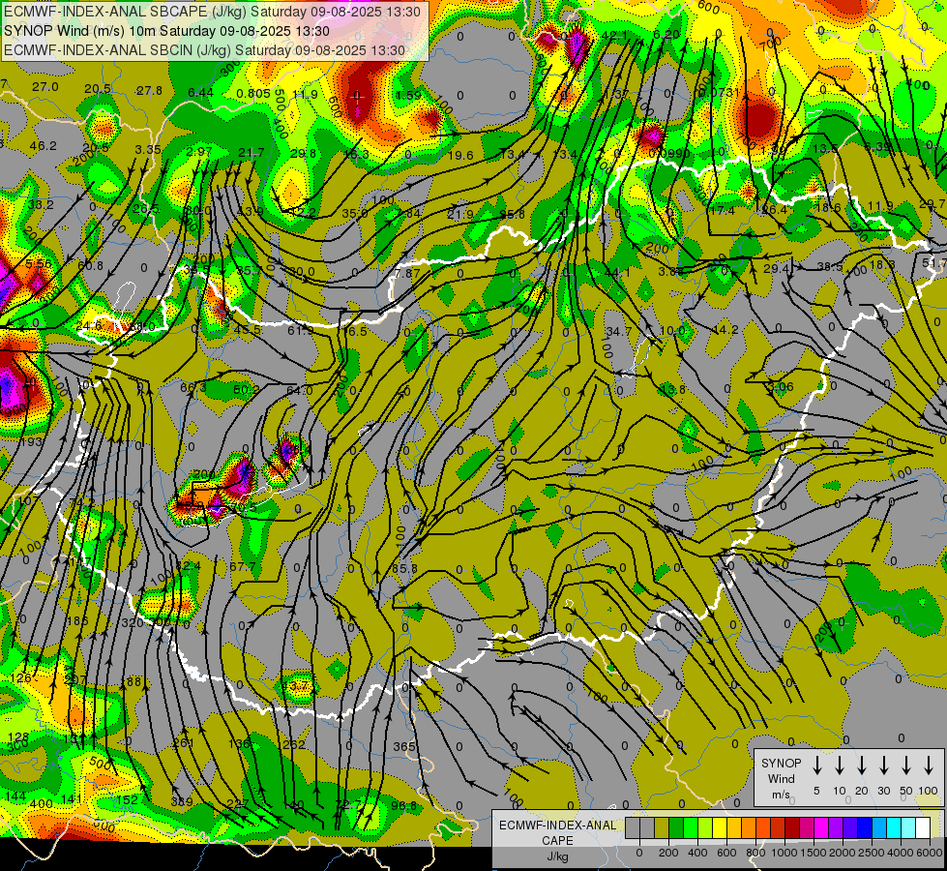Click the ECMWF-INDEX-ANAL CAPE legend label
The width and height of the screenshot is (947, 871).
557,832
